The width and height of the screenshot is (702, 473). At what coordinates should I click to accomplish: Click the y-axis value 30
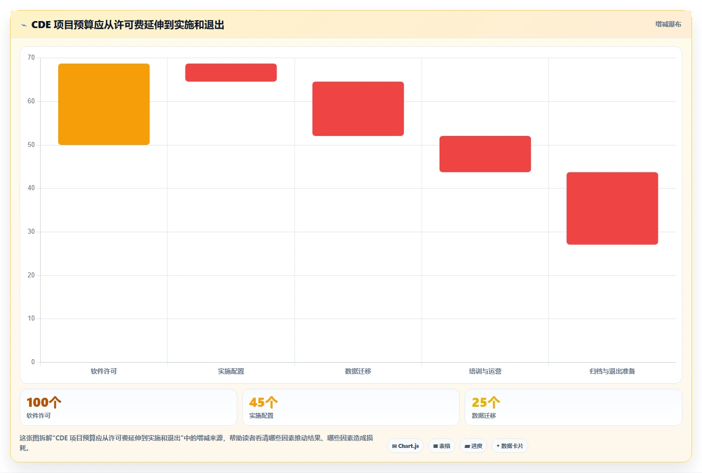(31, 232)
